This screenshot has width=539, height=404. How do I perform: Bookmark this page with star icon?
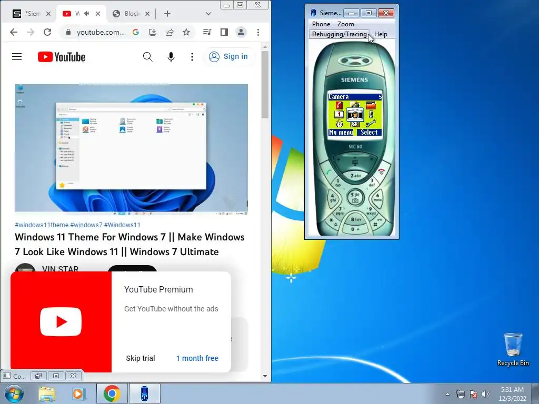point(186,32)
